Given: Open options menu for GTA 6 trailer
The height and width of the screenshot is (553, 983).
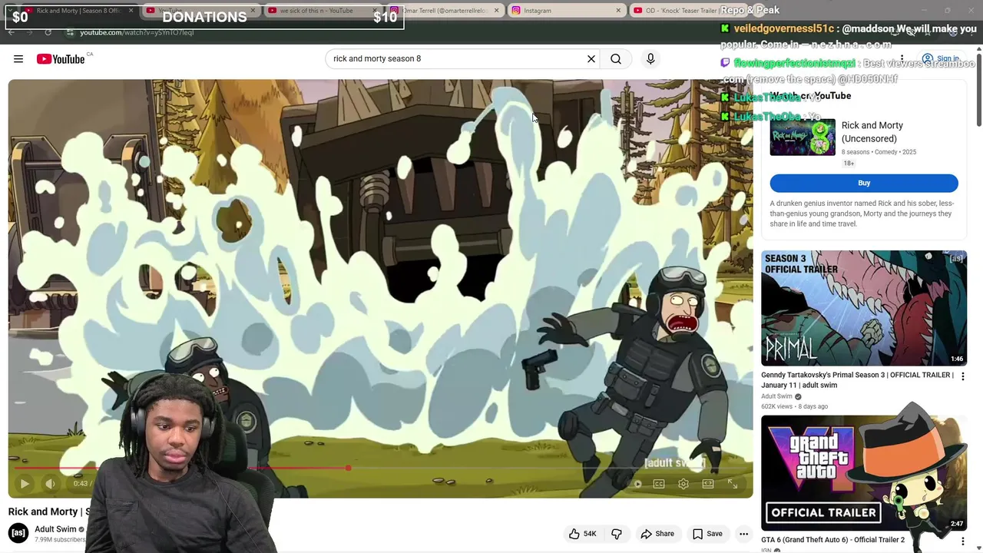Looking at the screenshot, I should pyautogui.click(x=962, y=541).
